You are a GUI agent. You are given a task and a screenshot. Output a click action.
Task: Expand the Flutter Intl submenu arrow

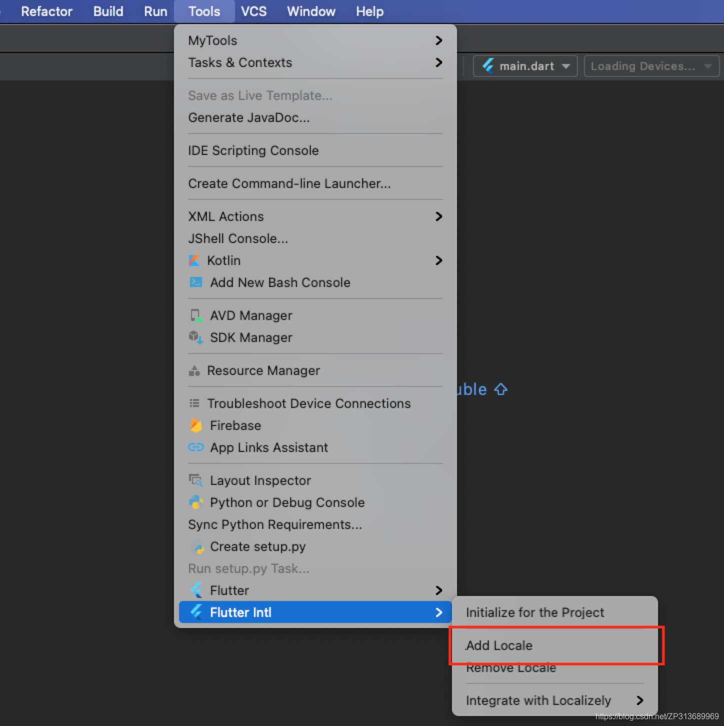438,612
